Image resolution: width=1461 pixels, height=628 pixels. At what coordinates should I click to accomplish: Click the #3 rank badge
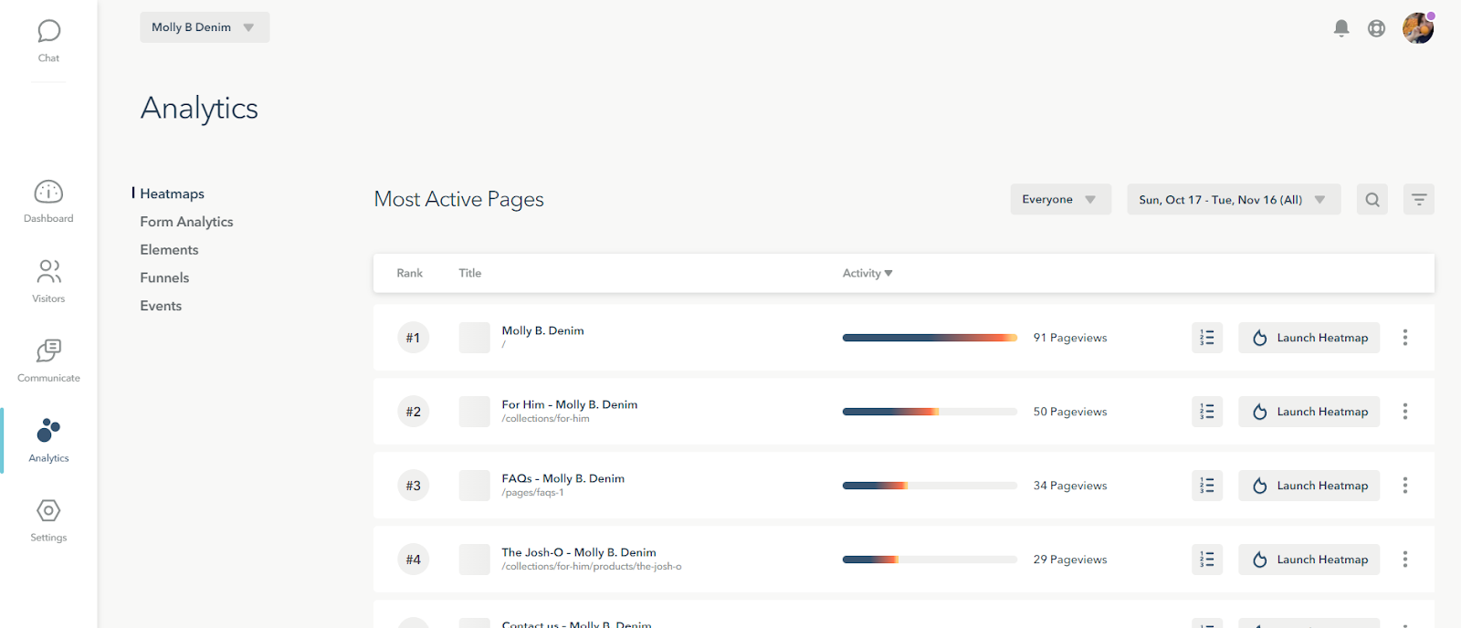click(414, 486)
